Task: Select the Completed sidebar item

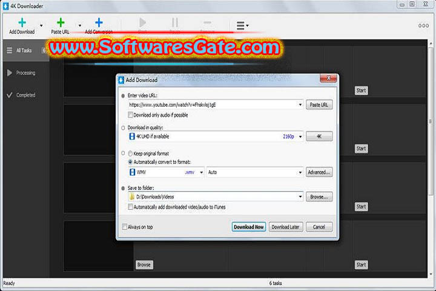Action: 26,95
